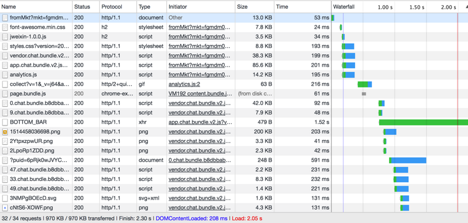Click the blank icon of BOTTOM_BAR request
Image resolution: width=468 pixels, height=223 pixels.
(5, 122)
